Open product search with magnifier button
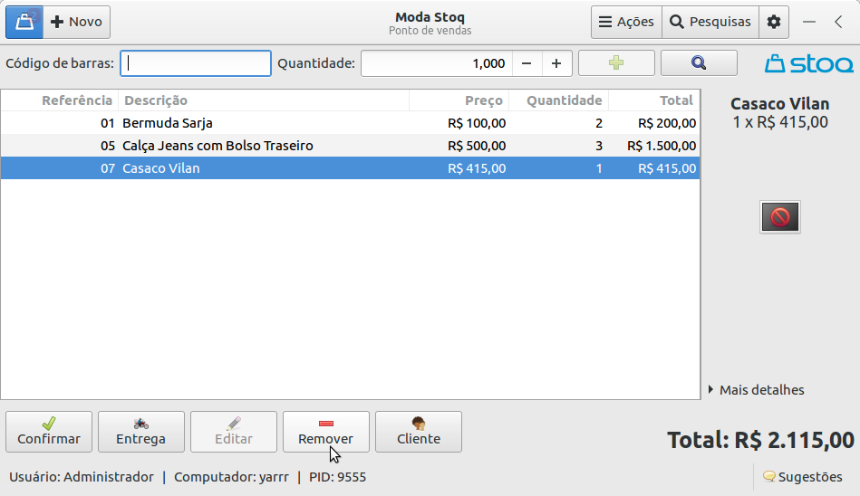Viewport: 860px width, 496px height. click(x=699, y=63)
